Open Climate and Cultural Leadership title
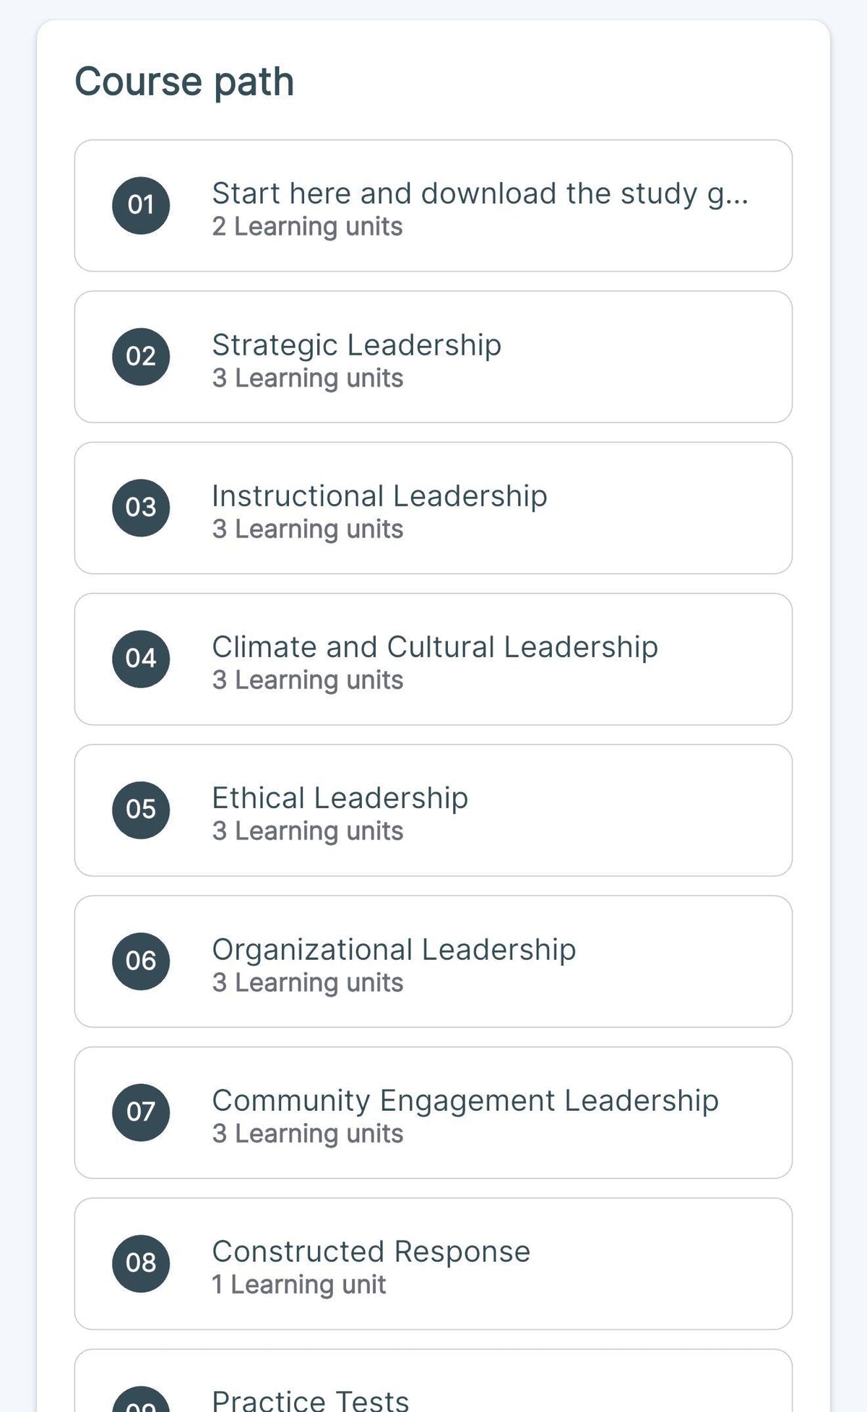 (x=435, y=647)
